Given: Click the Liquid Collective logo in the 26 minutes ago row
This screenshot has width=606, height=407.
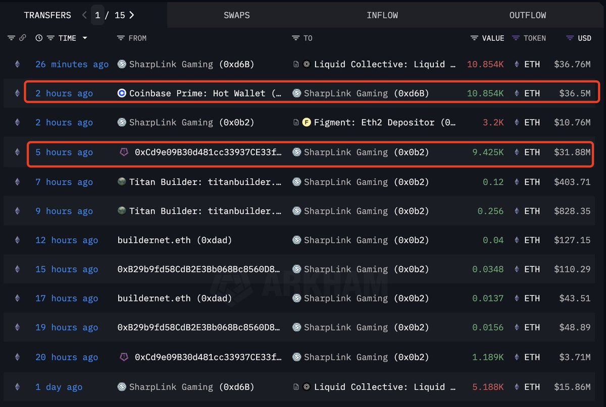Looking at the screenshot, I should click(307, 64).
